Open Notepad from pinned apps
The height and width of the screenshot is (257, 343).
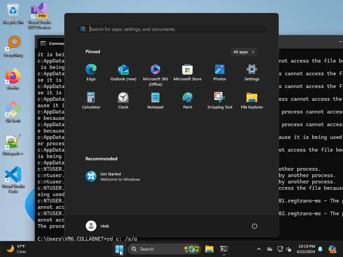pyautogui.click(x=155, y=100)
